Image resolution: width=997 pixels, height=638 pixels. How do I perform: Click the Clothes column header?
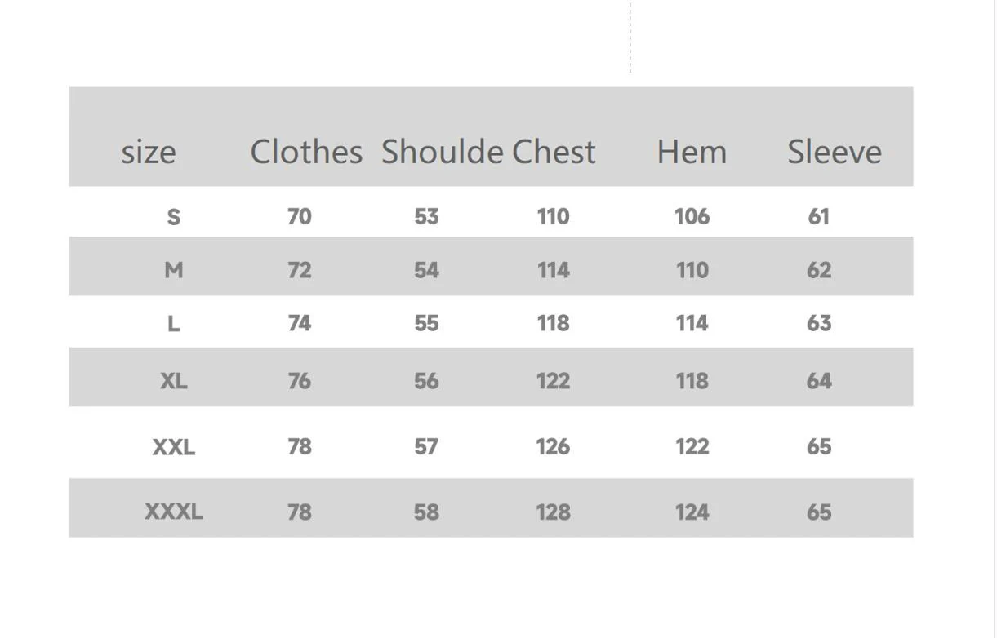[306, 153]
